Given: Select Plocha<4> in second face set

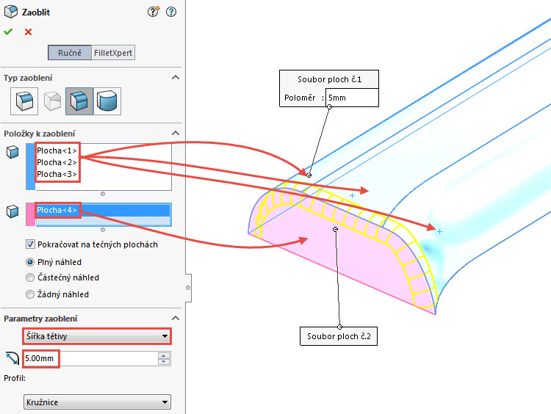Looking at the screenshot, I should [x=103, y=210].
